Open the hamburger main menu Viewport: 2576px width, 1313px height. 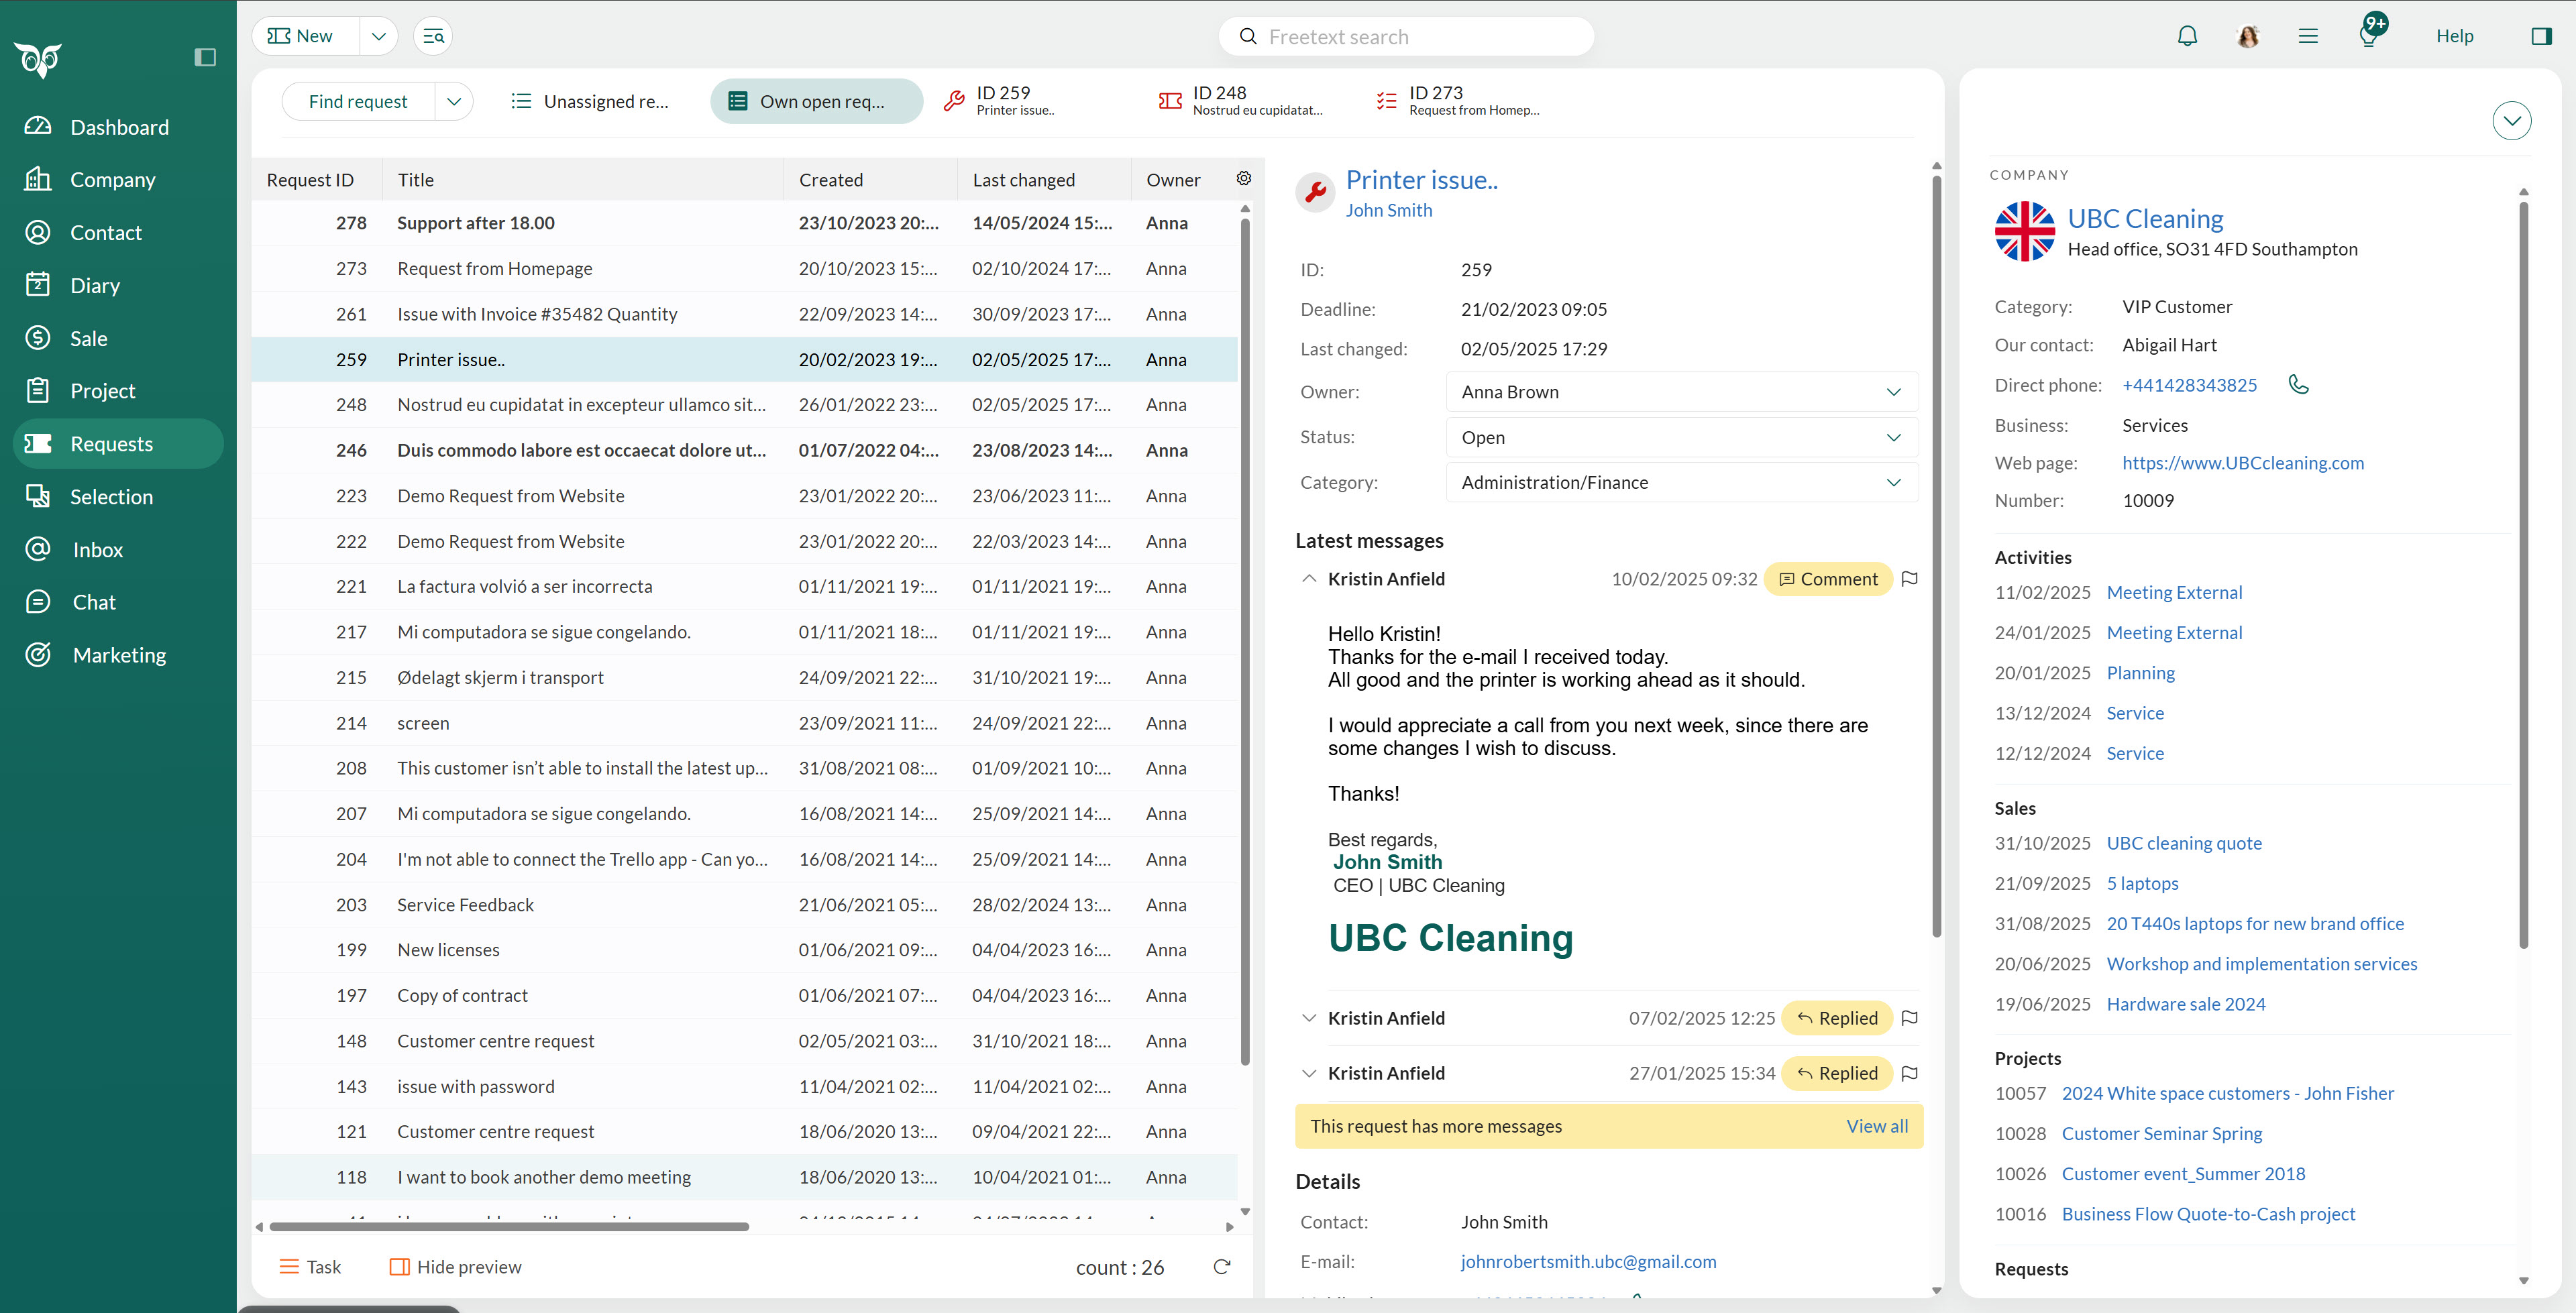(x=2308, y=36)
